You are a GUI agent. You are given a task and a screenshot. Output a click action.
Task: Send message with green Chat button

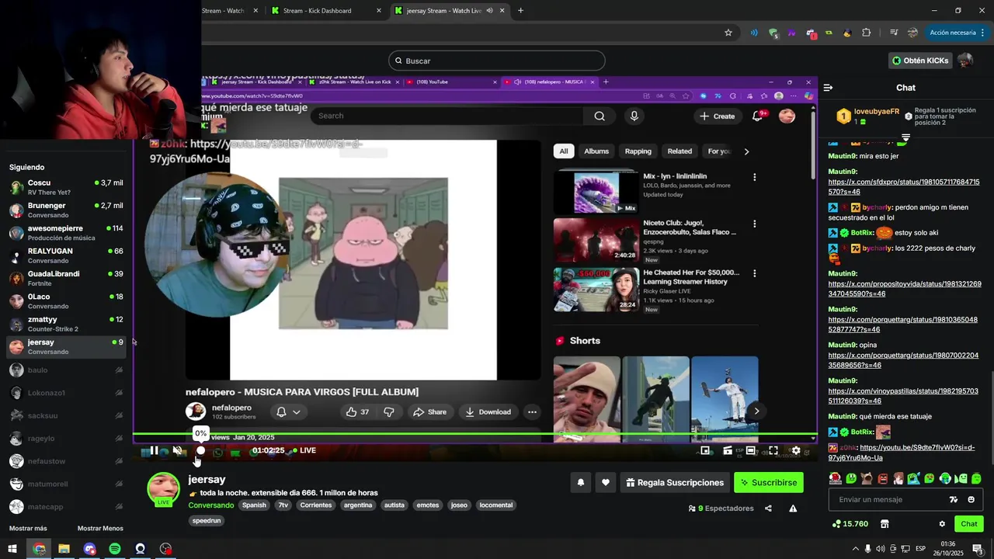(x=968, y=524)
